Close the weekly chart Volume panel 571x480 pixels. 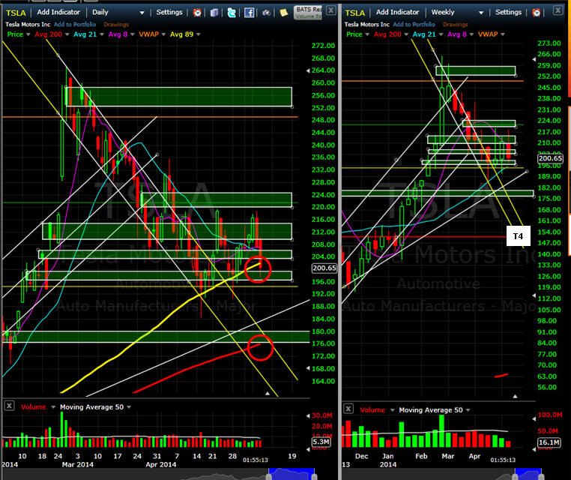pos(348,409)
